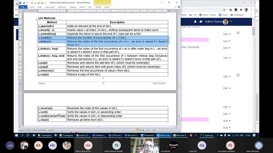Image resolution: width=273 pixels, height=153 pixels.
Task: Click the Turkish language status bar button
Action: tap(51, 130)
